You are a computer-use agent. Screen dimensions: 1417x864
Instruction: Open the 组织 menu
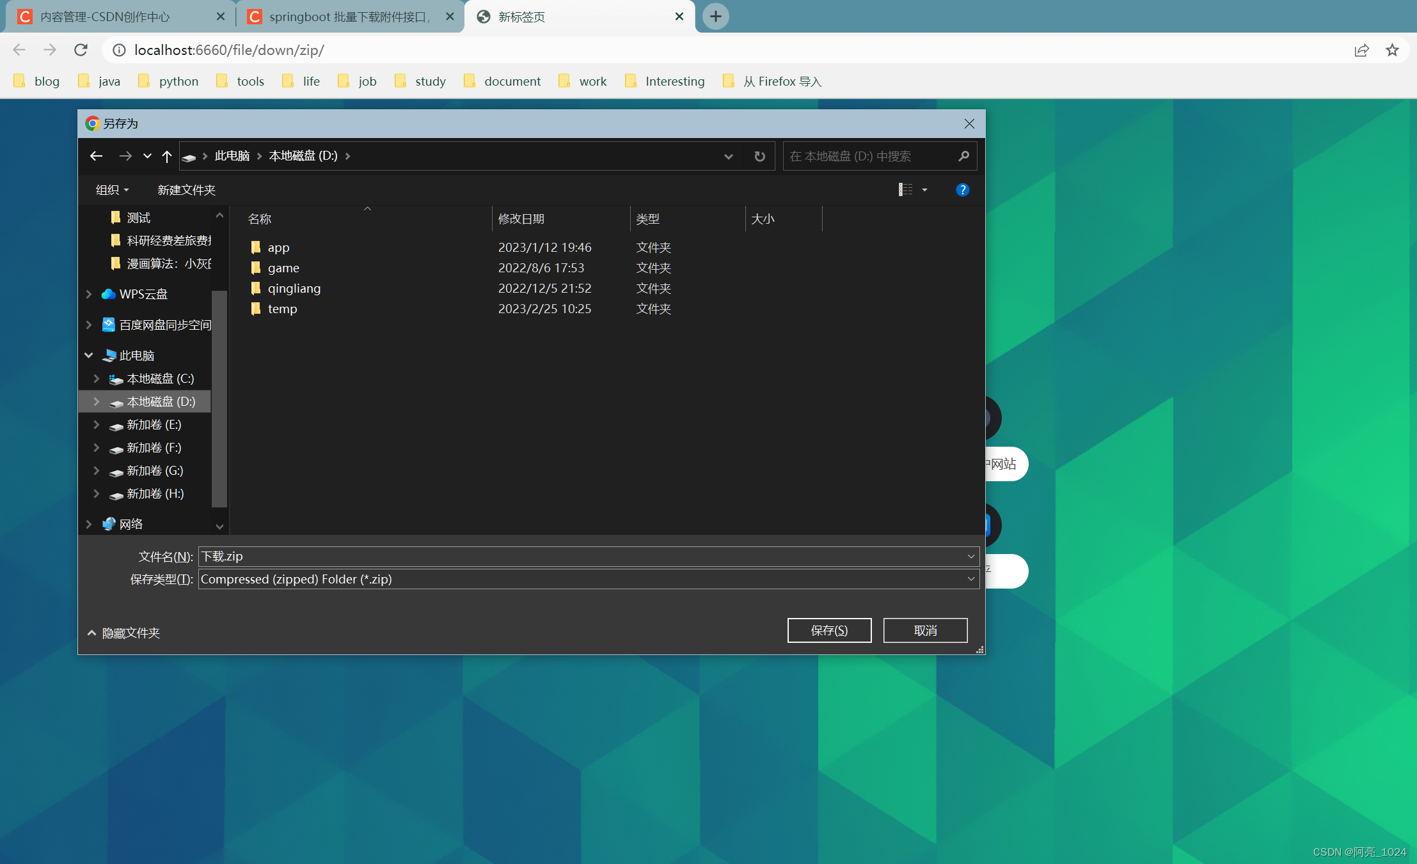tap(112, 190)
